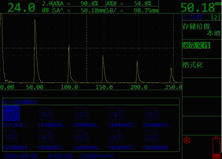Screen dimensions: 222x159
Task: Select the CHAN008 SET file icon
Action: point(152,136)
